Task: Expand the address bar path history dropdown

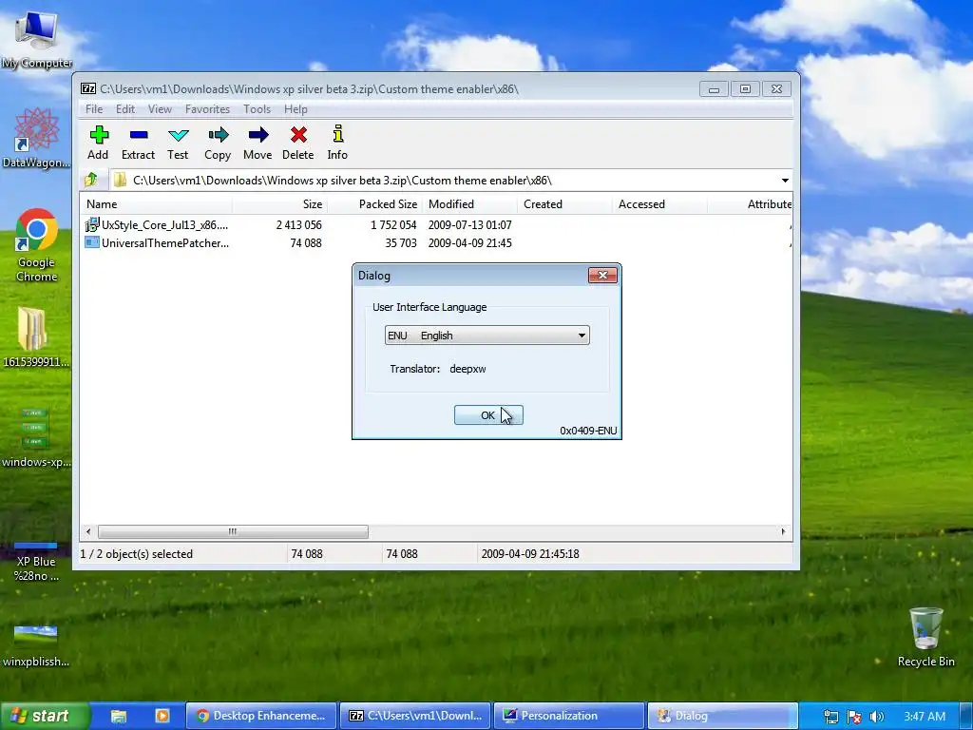Action: tap(785, 180)
